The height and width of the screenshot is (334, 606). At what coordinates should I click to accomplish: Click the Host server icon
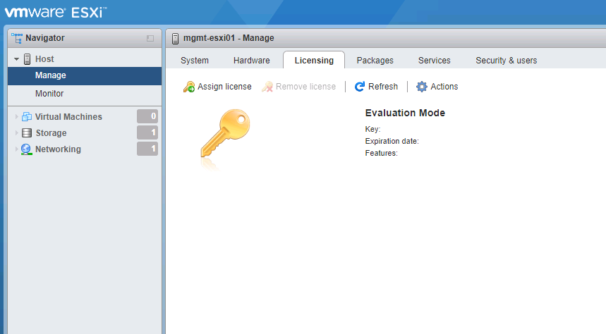pyautogui.click(x=27, y=59)
